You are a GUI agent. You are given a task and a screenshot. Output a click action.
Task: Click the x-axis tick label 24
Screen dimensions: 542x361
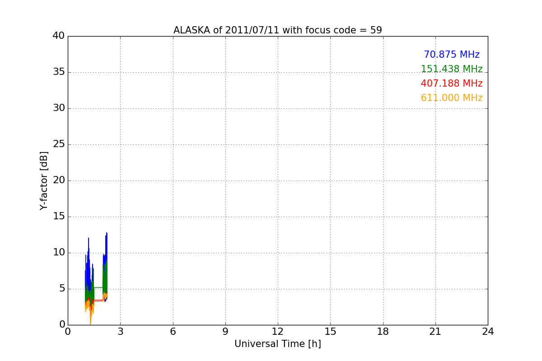[x=488, y=332]
